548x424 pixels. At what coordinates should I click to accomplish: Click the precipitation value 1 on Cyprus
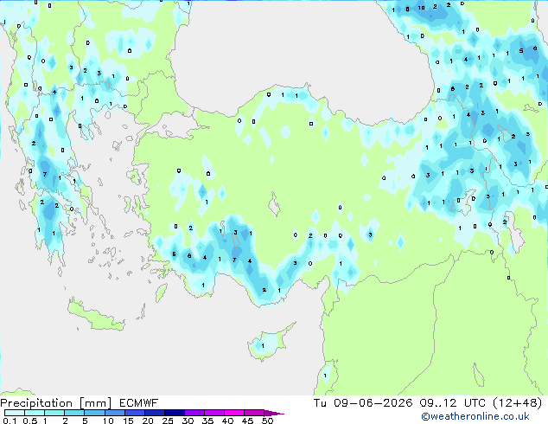click(263, 345)
